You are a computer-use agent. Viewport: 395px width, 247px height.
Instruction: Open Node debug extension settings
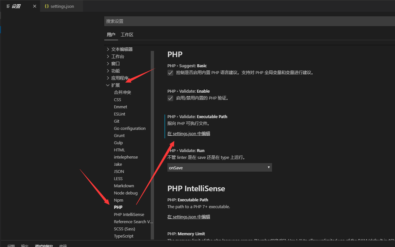click(126, 193)
